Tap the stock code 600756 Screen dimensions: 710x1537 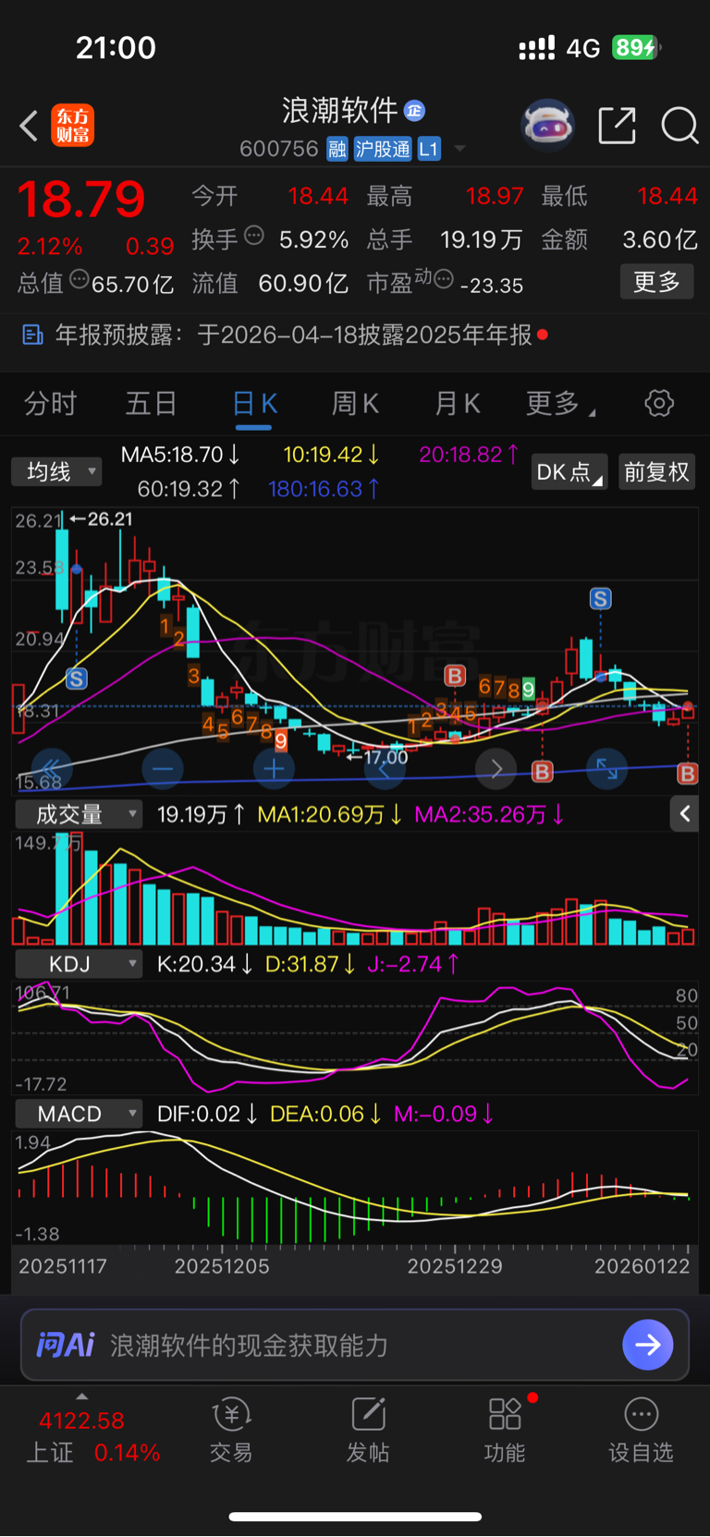pos(278,149)
